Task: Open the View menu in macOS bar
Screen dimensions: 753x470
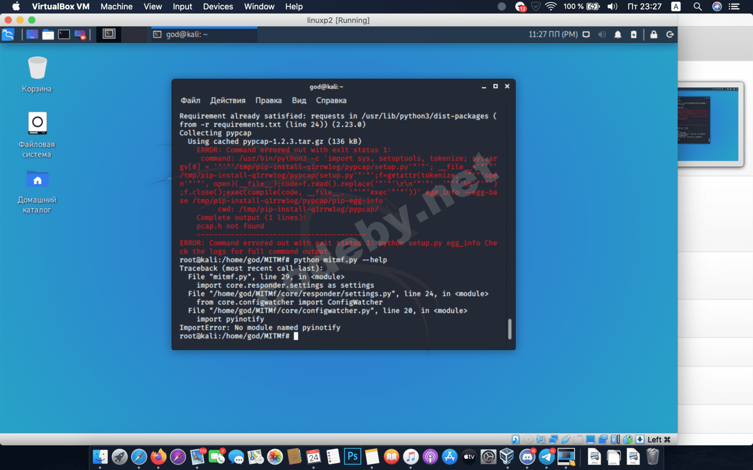Action: (x=152, y=7)
